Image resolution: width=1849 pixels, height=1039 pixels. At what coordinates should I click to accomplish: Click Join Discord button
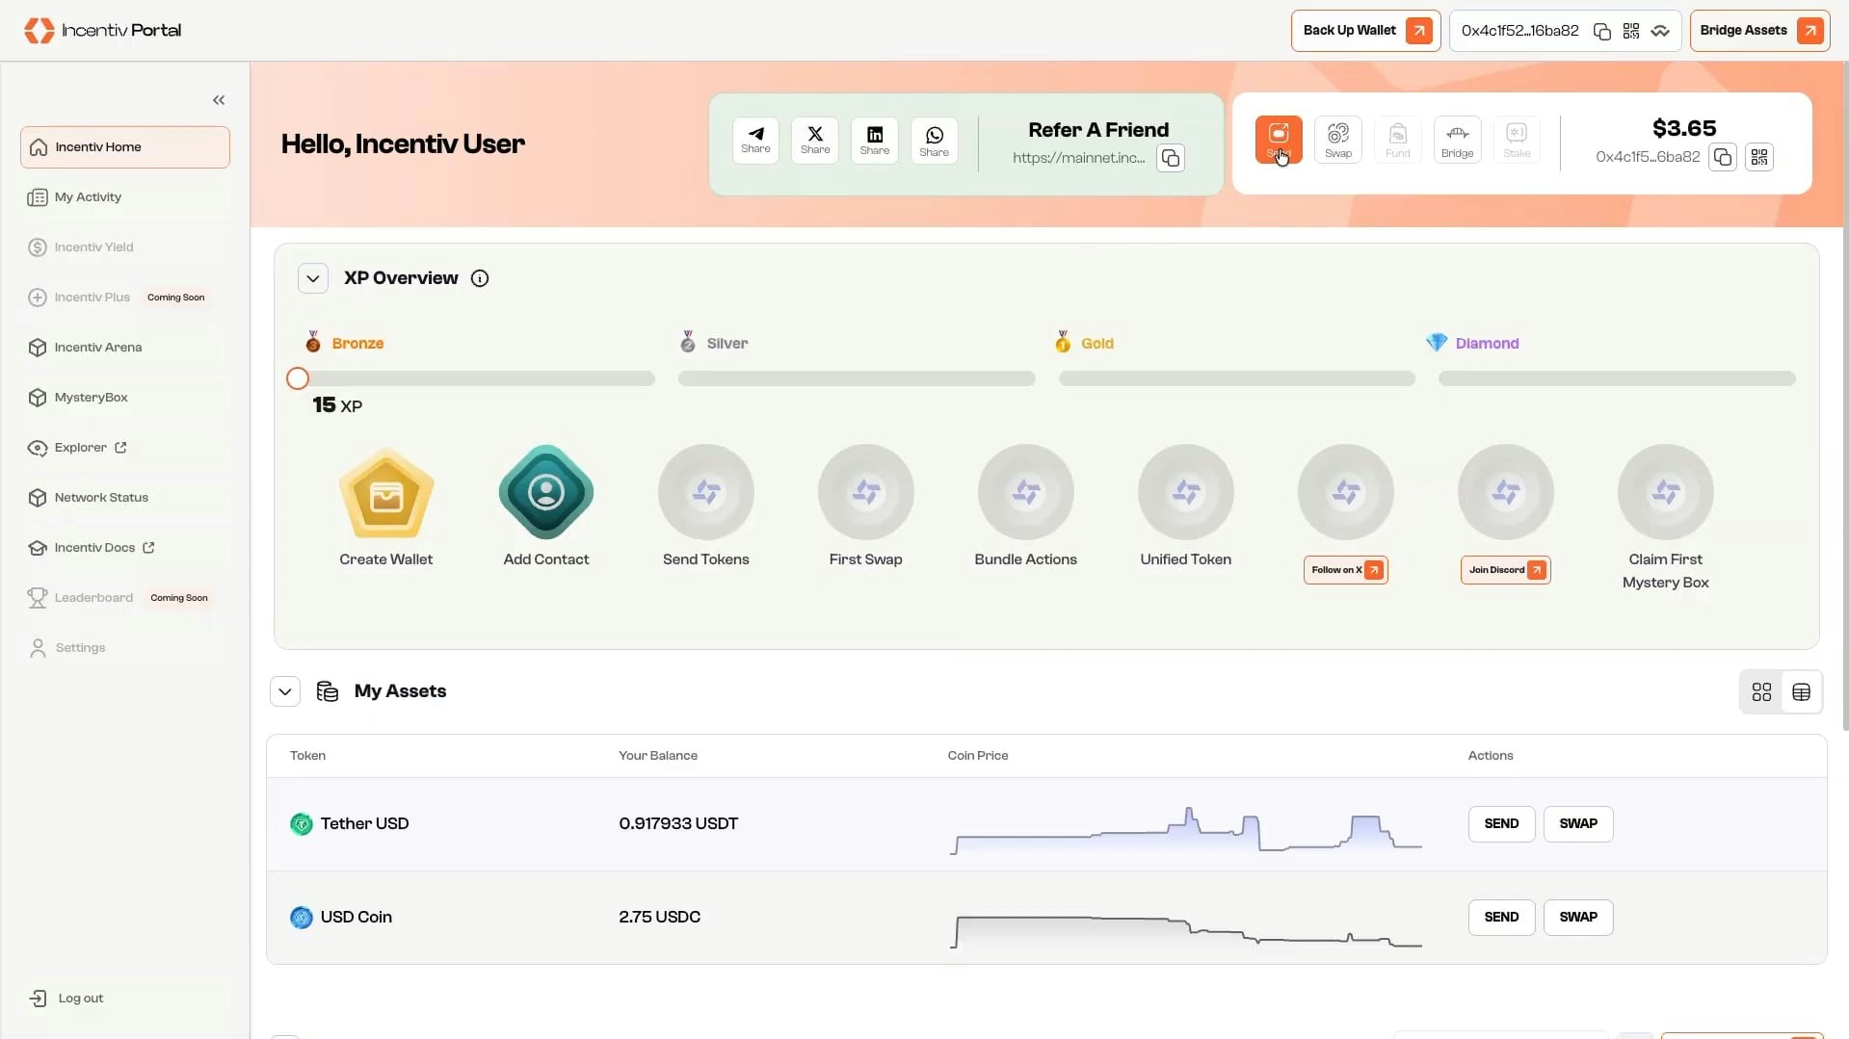click(x=1506, y=570)
